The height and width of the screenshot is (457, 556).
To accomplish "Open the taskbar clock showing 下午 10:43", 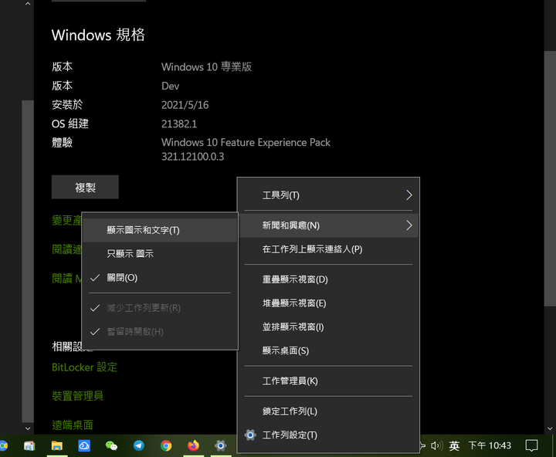I will [x=490, y=445].
